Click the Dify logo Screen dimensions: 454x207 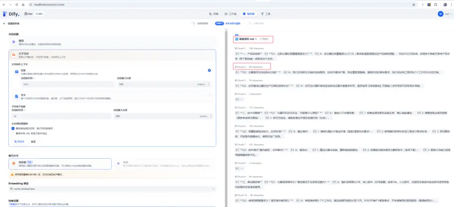pyautogui.click(x=11, y=14)
